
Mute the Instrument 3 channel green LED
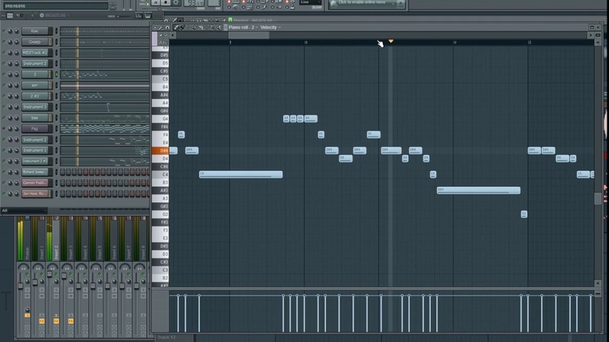(x=4, y=107)
